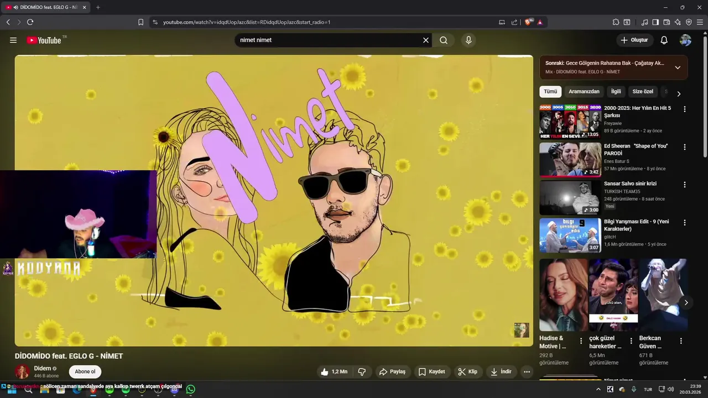This screenshot has height=398, width=708.
Task: Open options for Berkcan Güven short
Action: coord(681,341)
